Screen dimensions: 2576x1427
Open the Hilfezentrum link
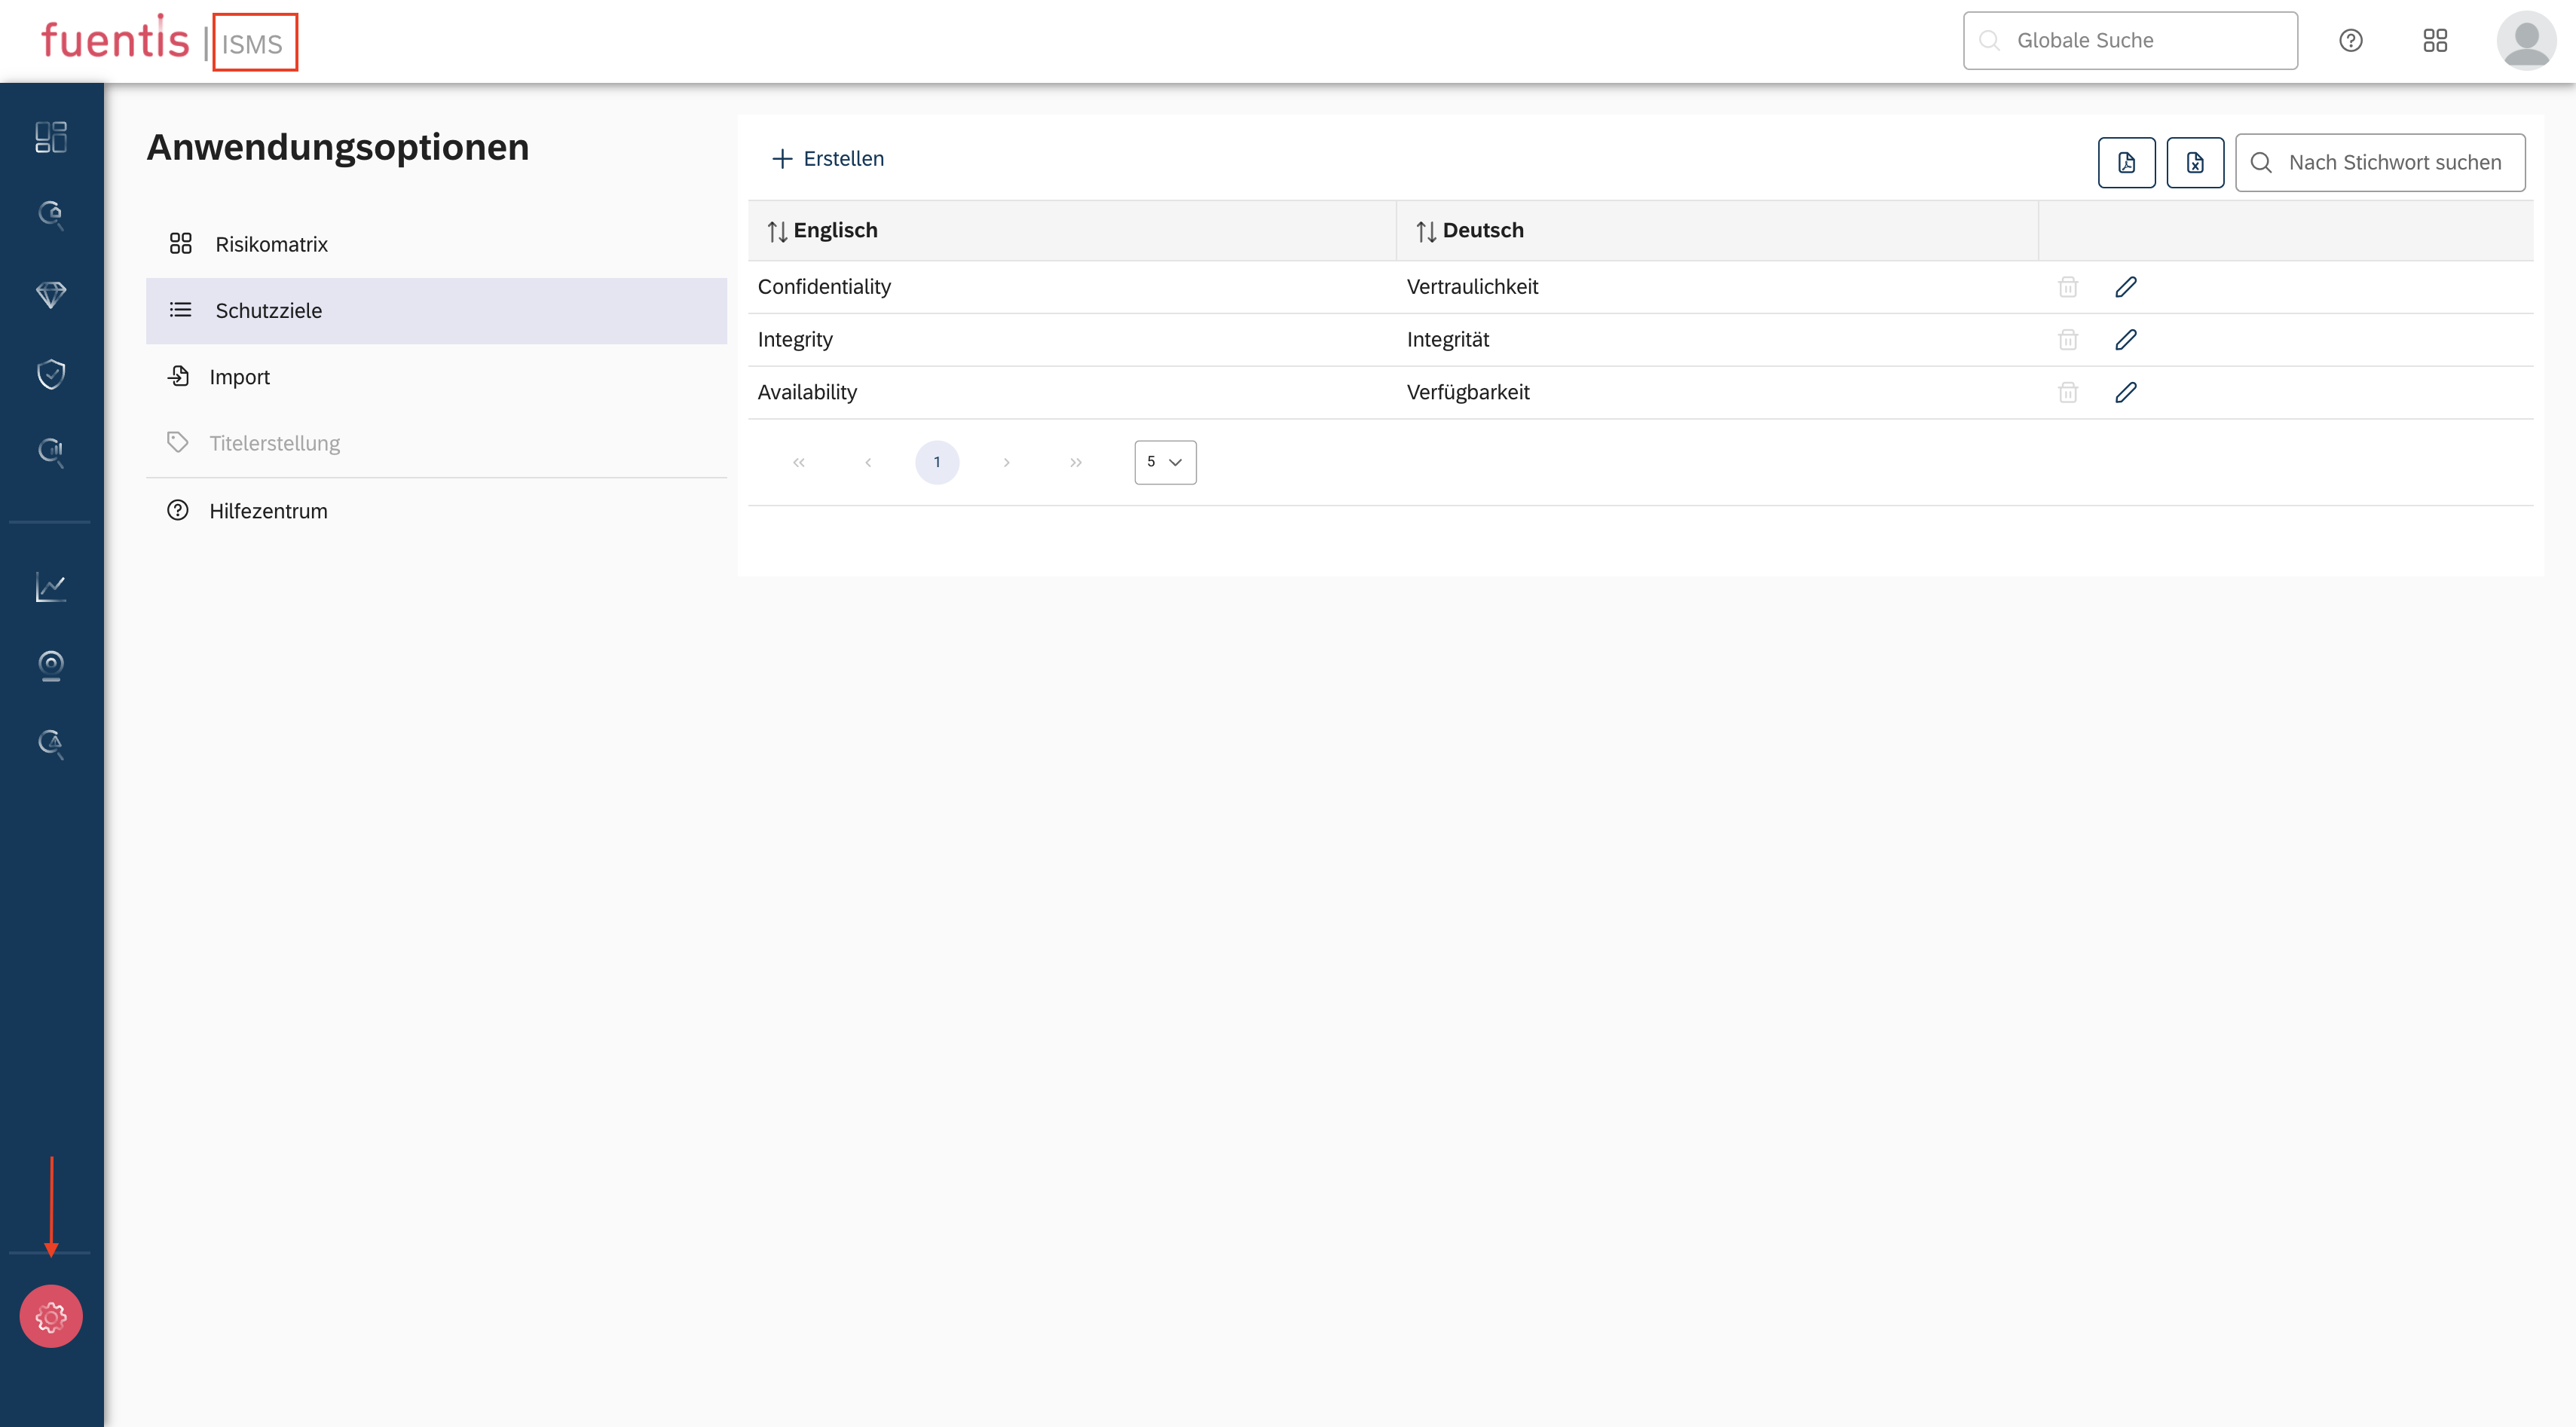click(268, 511)
